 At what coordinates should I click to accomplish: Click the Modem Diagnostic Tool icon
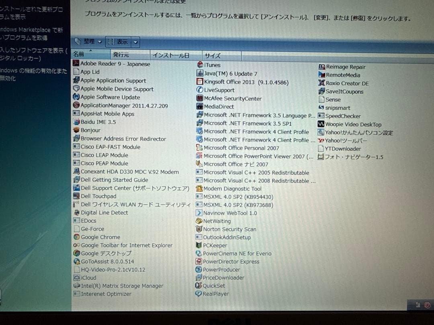pos(199,189)
